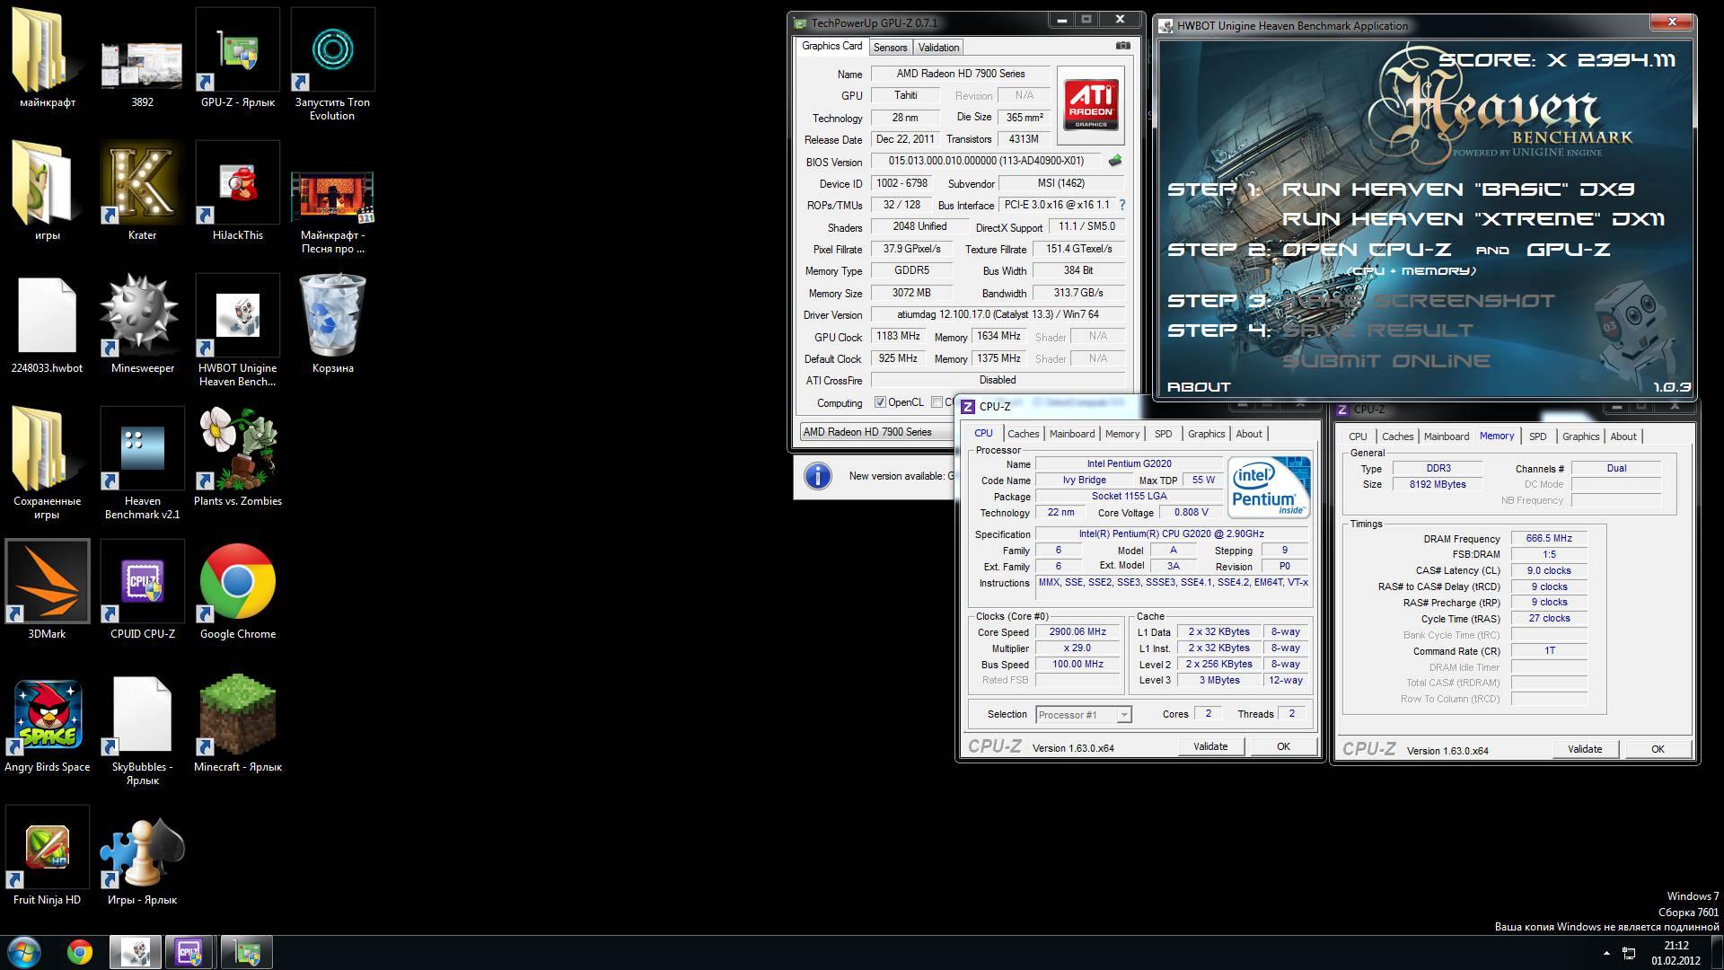Open the Mainboard tab in CPU-Z CPU window
The height and width of the screenshot is (970, 1724).
1072,434
